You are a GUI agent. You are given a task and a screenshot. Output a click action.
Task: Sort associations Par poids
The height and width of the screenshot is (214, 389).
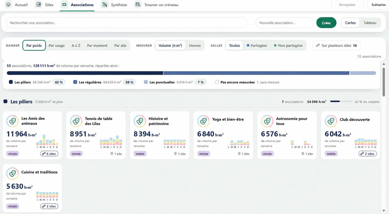pyautogui.click(x=34, y=45)
